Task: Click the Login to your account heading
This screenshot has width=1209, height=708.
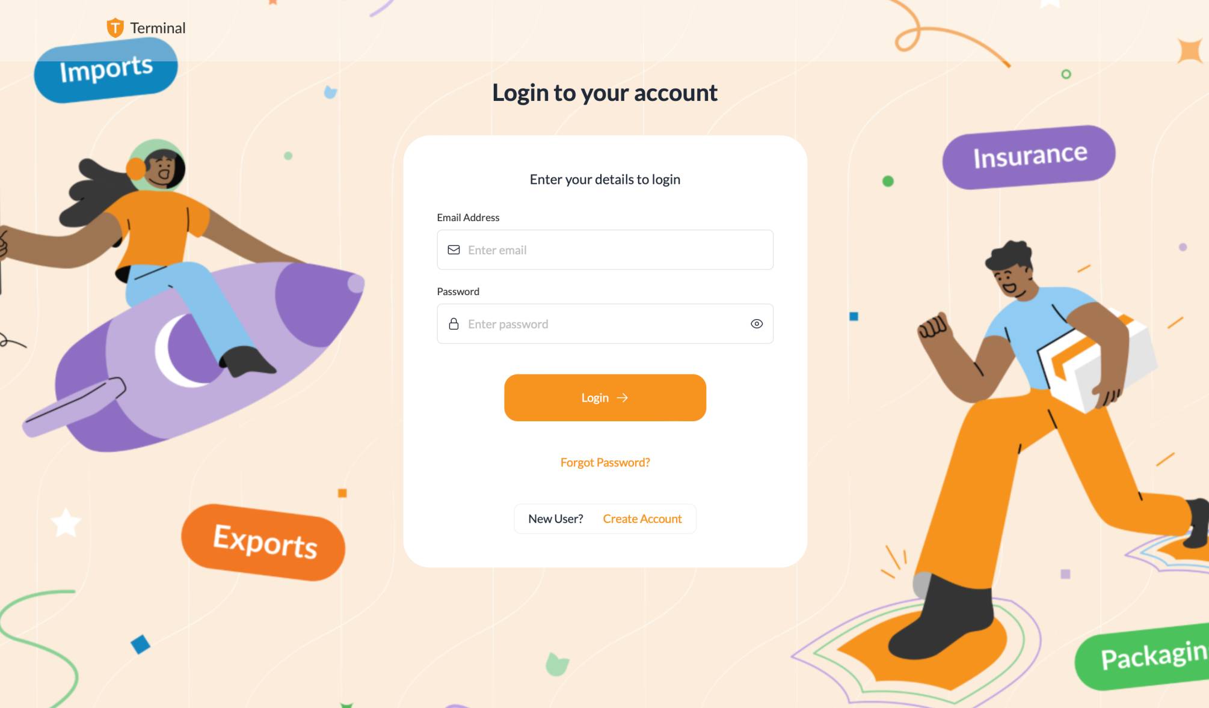Action: (605, 93)
